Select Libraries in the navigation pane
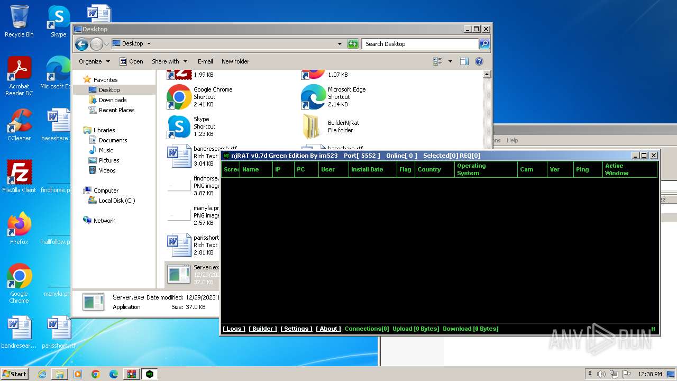Viewport: 677px width, 381px height. [99, 130]
